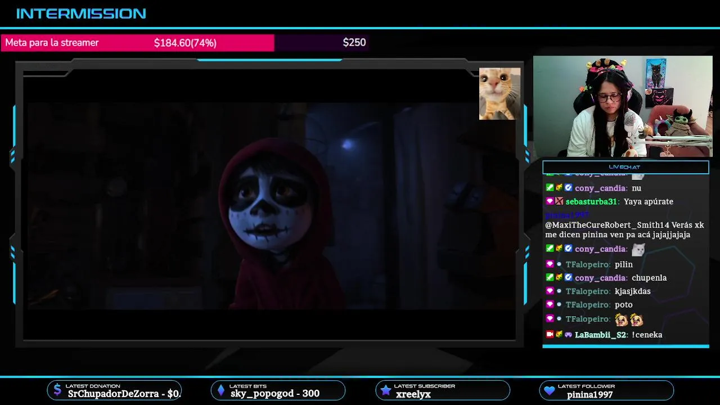Viewport: 720px width, 405px height.
Task: Click the small round badge in the 'poto' message
Action: click(559, 304)
